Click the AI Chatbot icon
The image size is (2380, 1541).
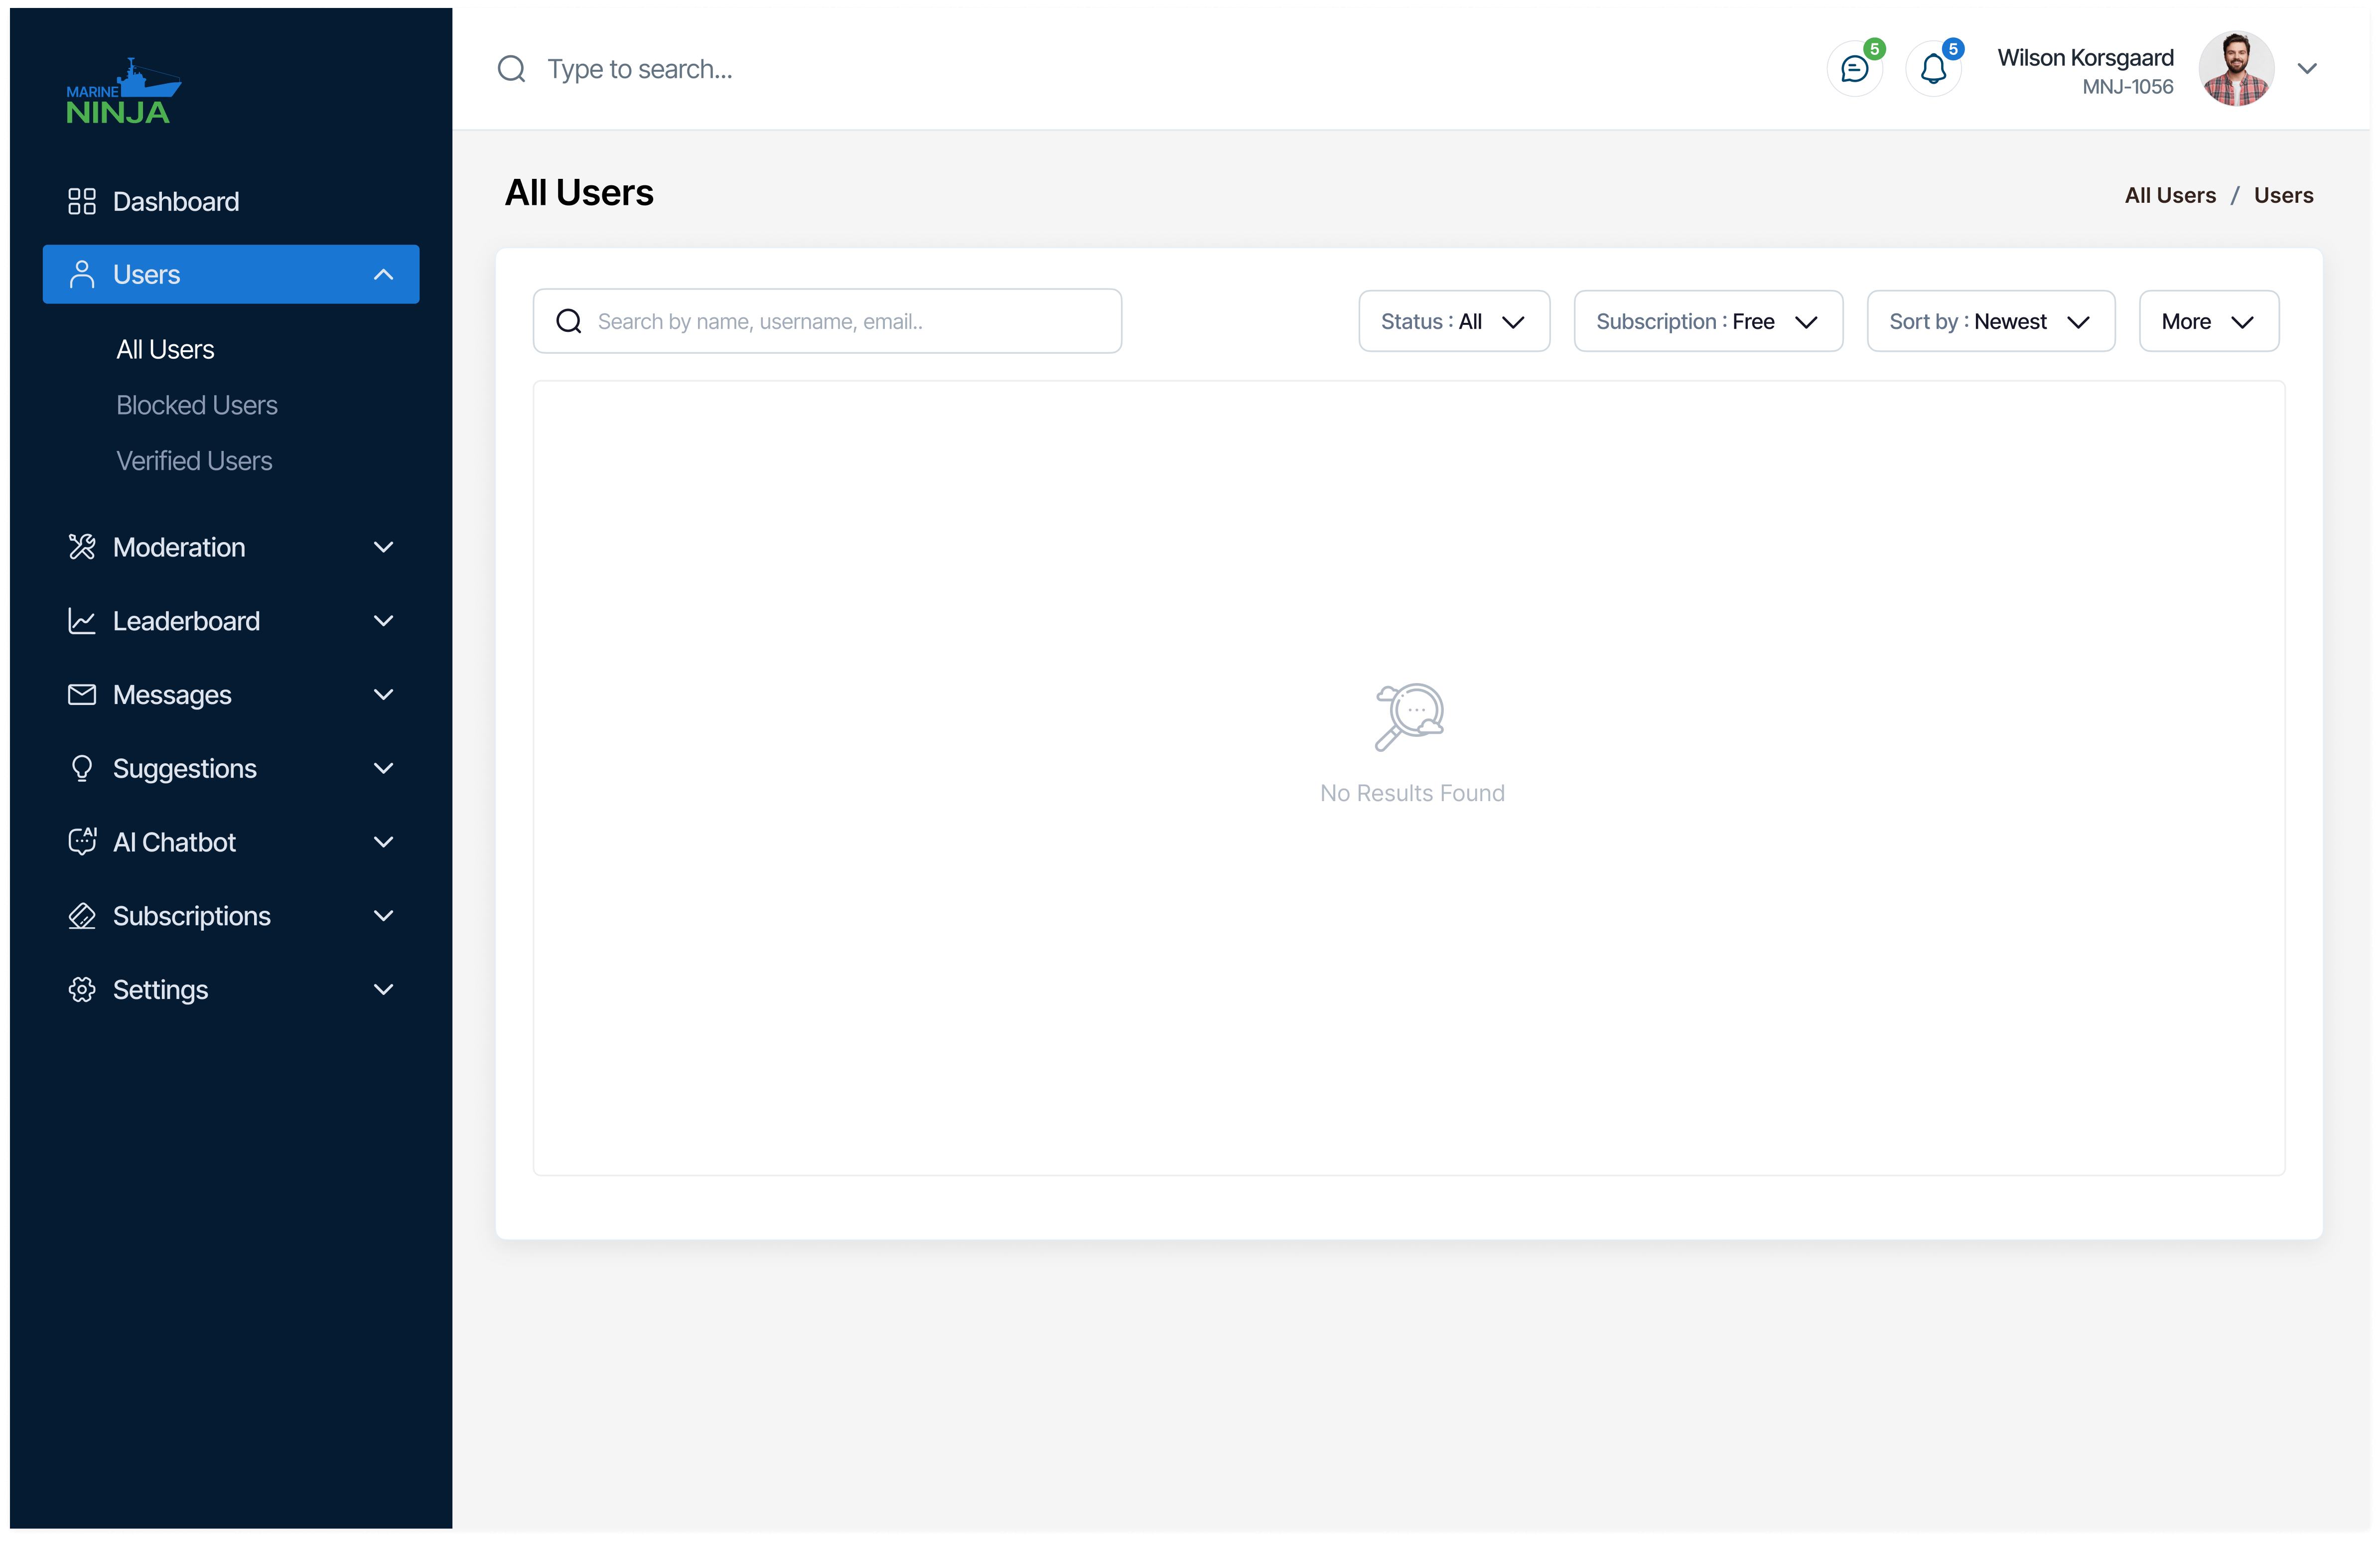tap(81, 842)
